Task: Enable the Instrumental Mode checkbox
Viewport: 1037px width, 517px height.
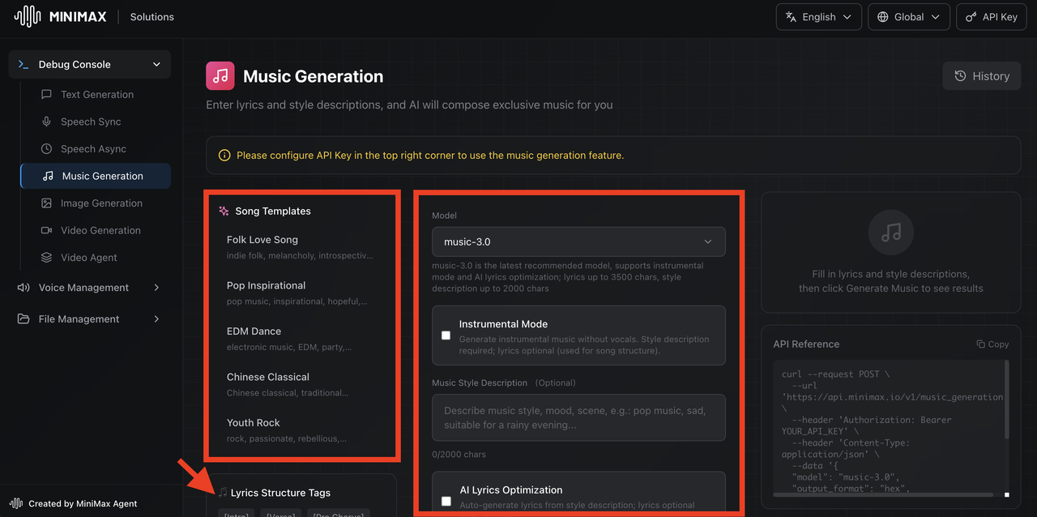Action: coord(446,335)
